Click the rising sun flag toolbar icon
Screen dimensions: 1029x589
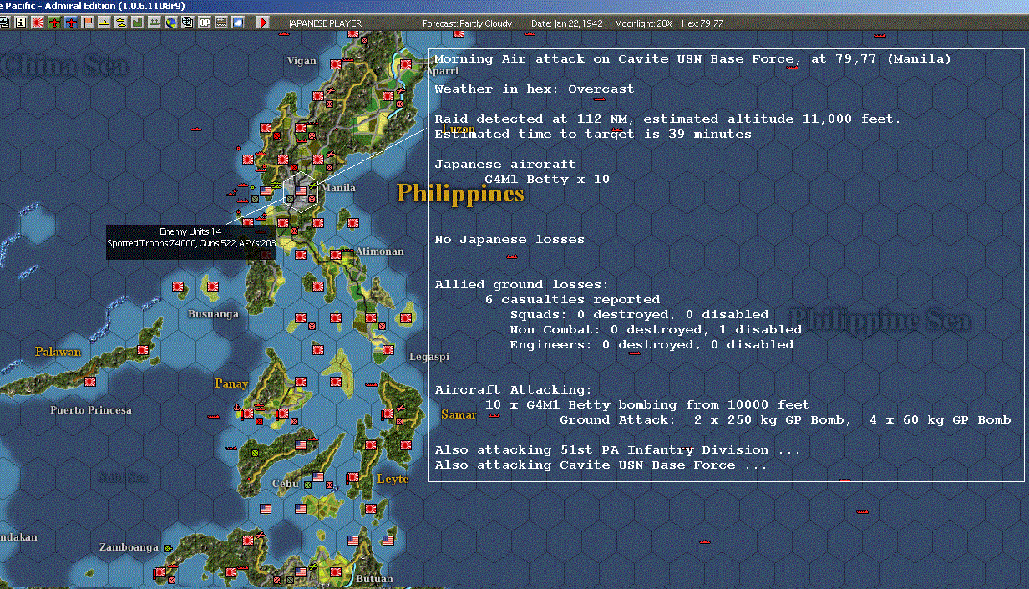pyautogui.click(x=38, y=23)
